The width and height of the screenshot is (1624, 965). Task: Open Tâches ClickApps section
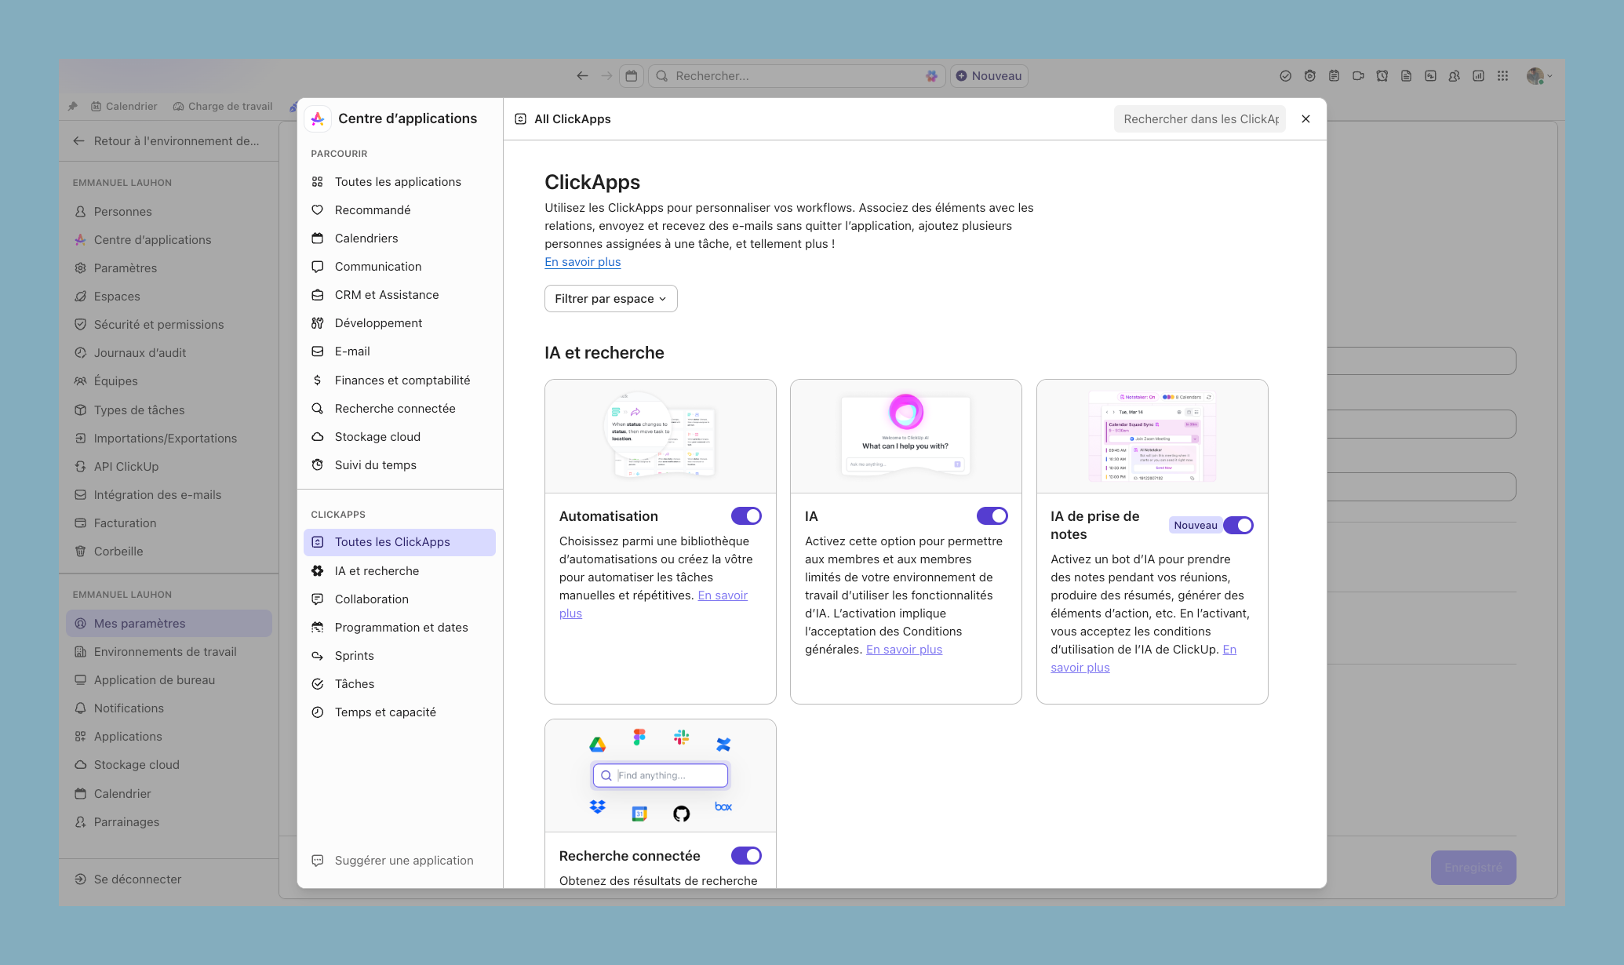pyautogui.click(x=400, y=683)
